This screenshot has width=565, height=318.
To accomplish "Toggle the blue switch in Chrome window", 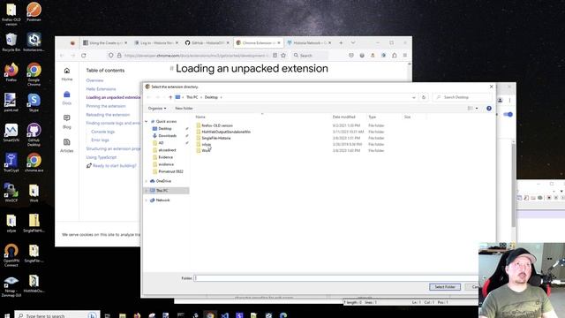I will point(508,115).
